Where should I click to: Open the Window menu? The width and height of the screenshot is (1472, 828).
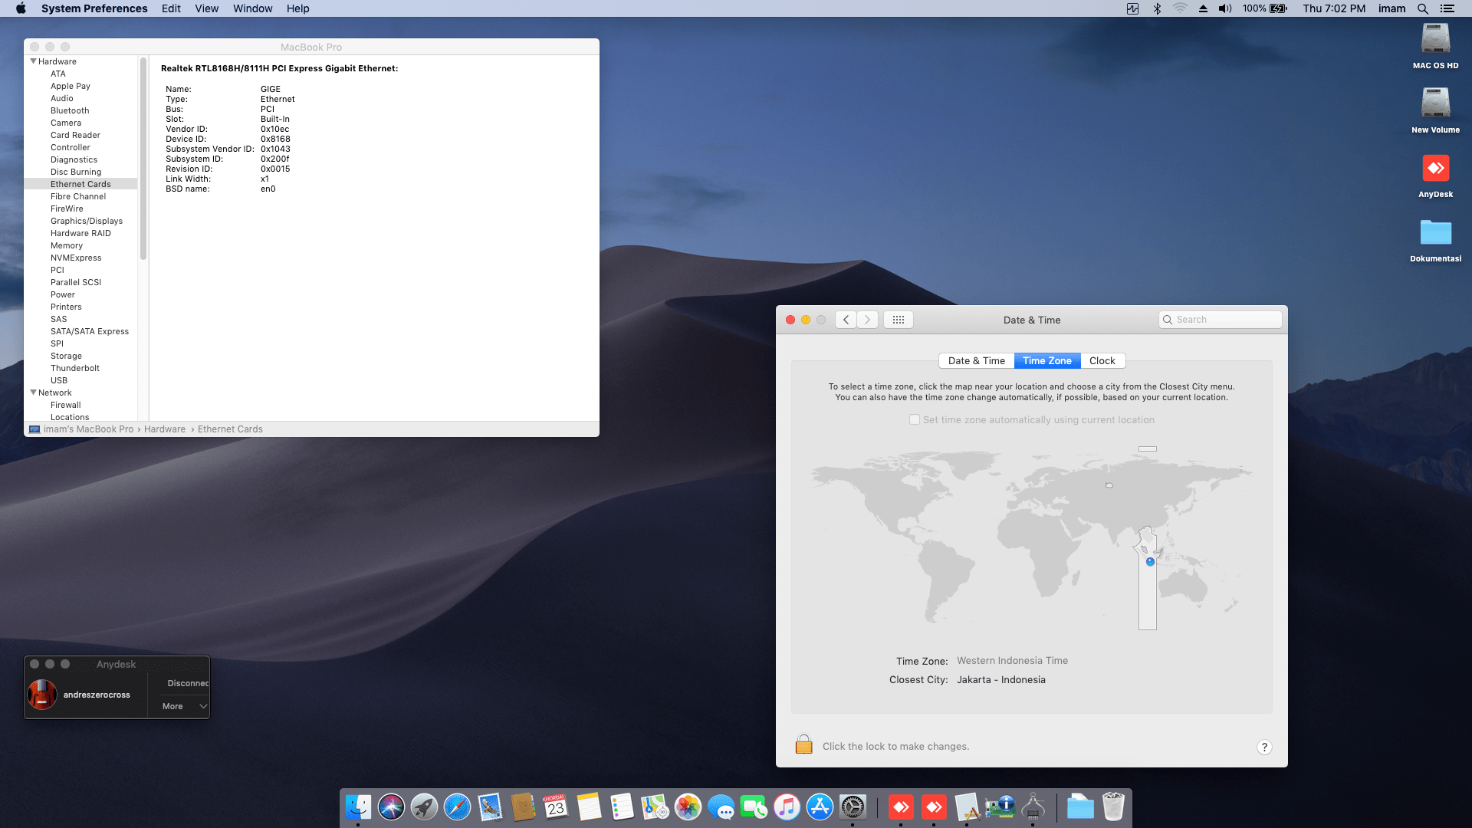(x=252, y=8)
